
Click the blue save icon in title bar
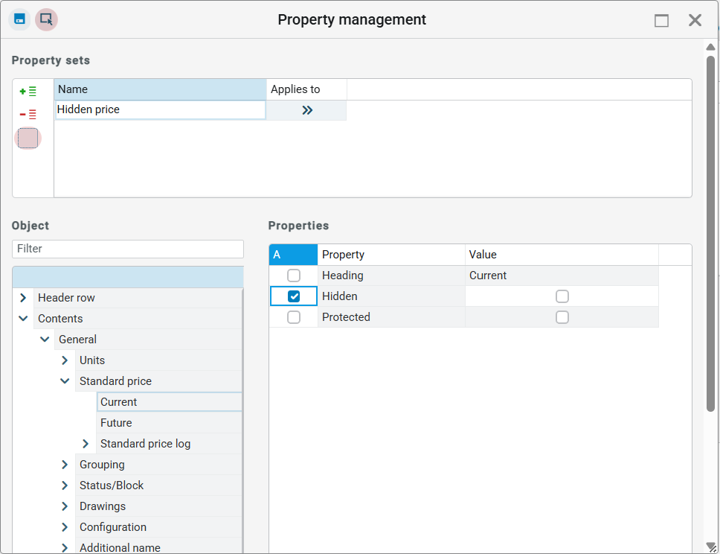tap(19, 20)
